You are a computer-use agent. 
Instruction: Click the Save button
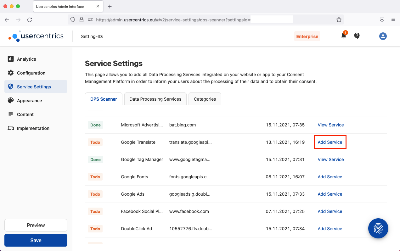pos(36,240)
